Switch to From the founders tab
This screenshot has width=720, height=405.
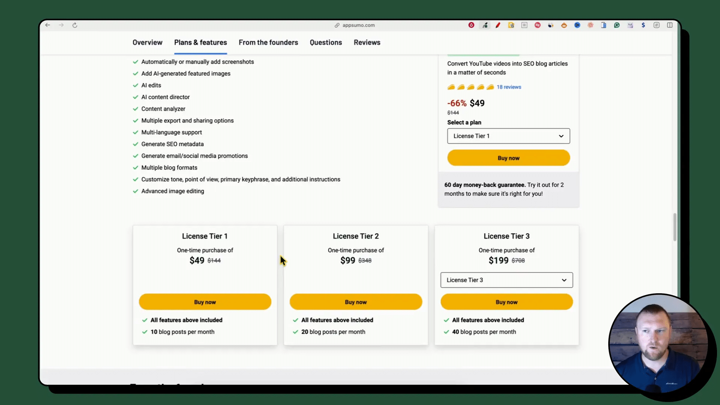pyautogui.click(x=268, y=42)
